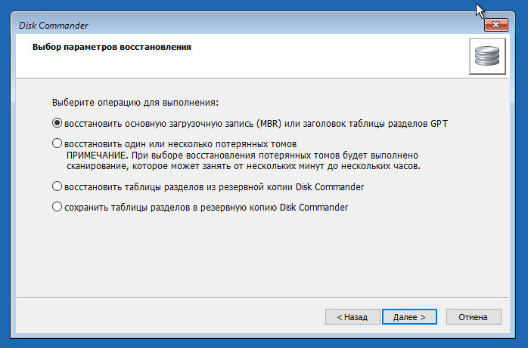Click heading 'Выбор параметров восстановления'

coord(111,47)
